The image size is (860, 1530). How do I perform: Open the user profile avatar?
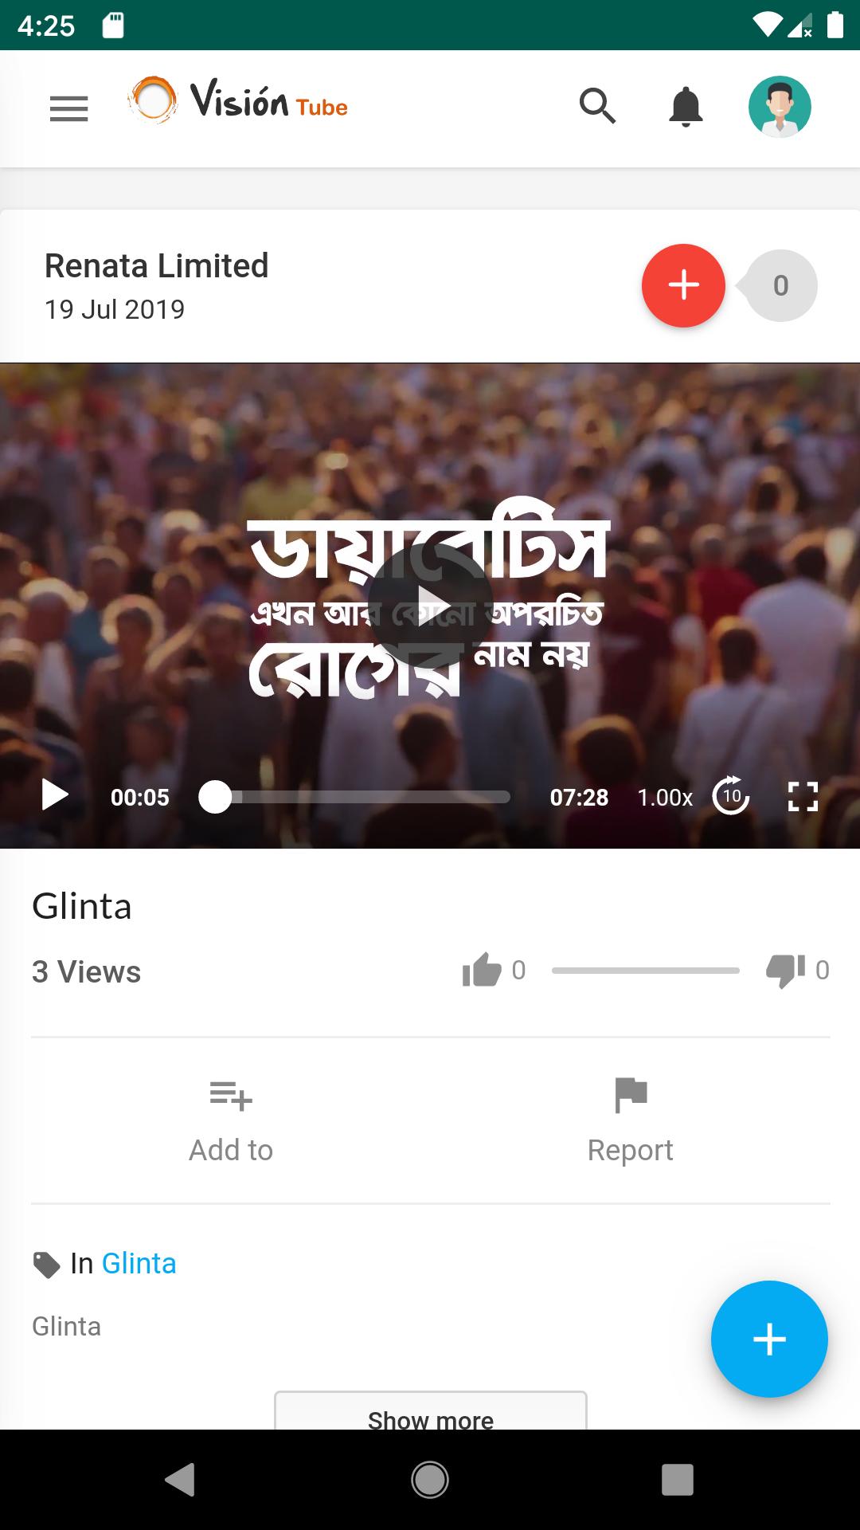(780, 107)
